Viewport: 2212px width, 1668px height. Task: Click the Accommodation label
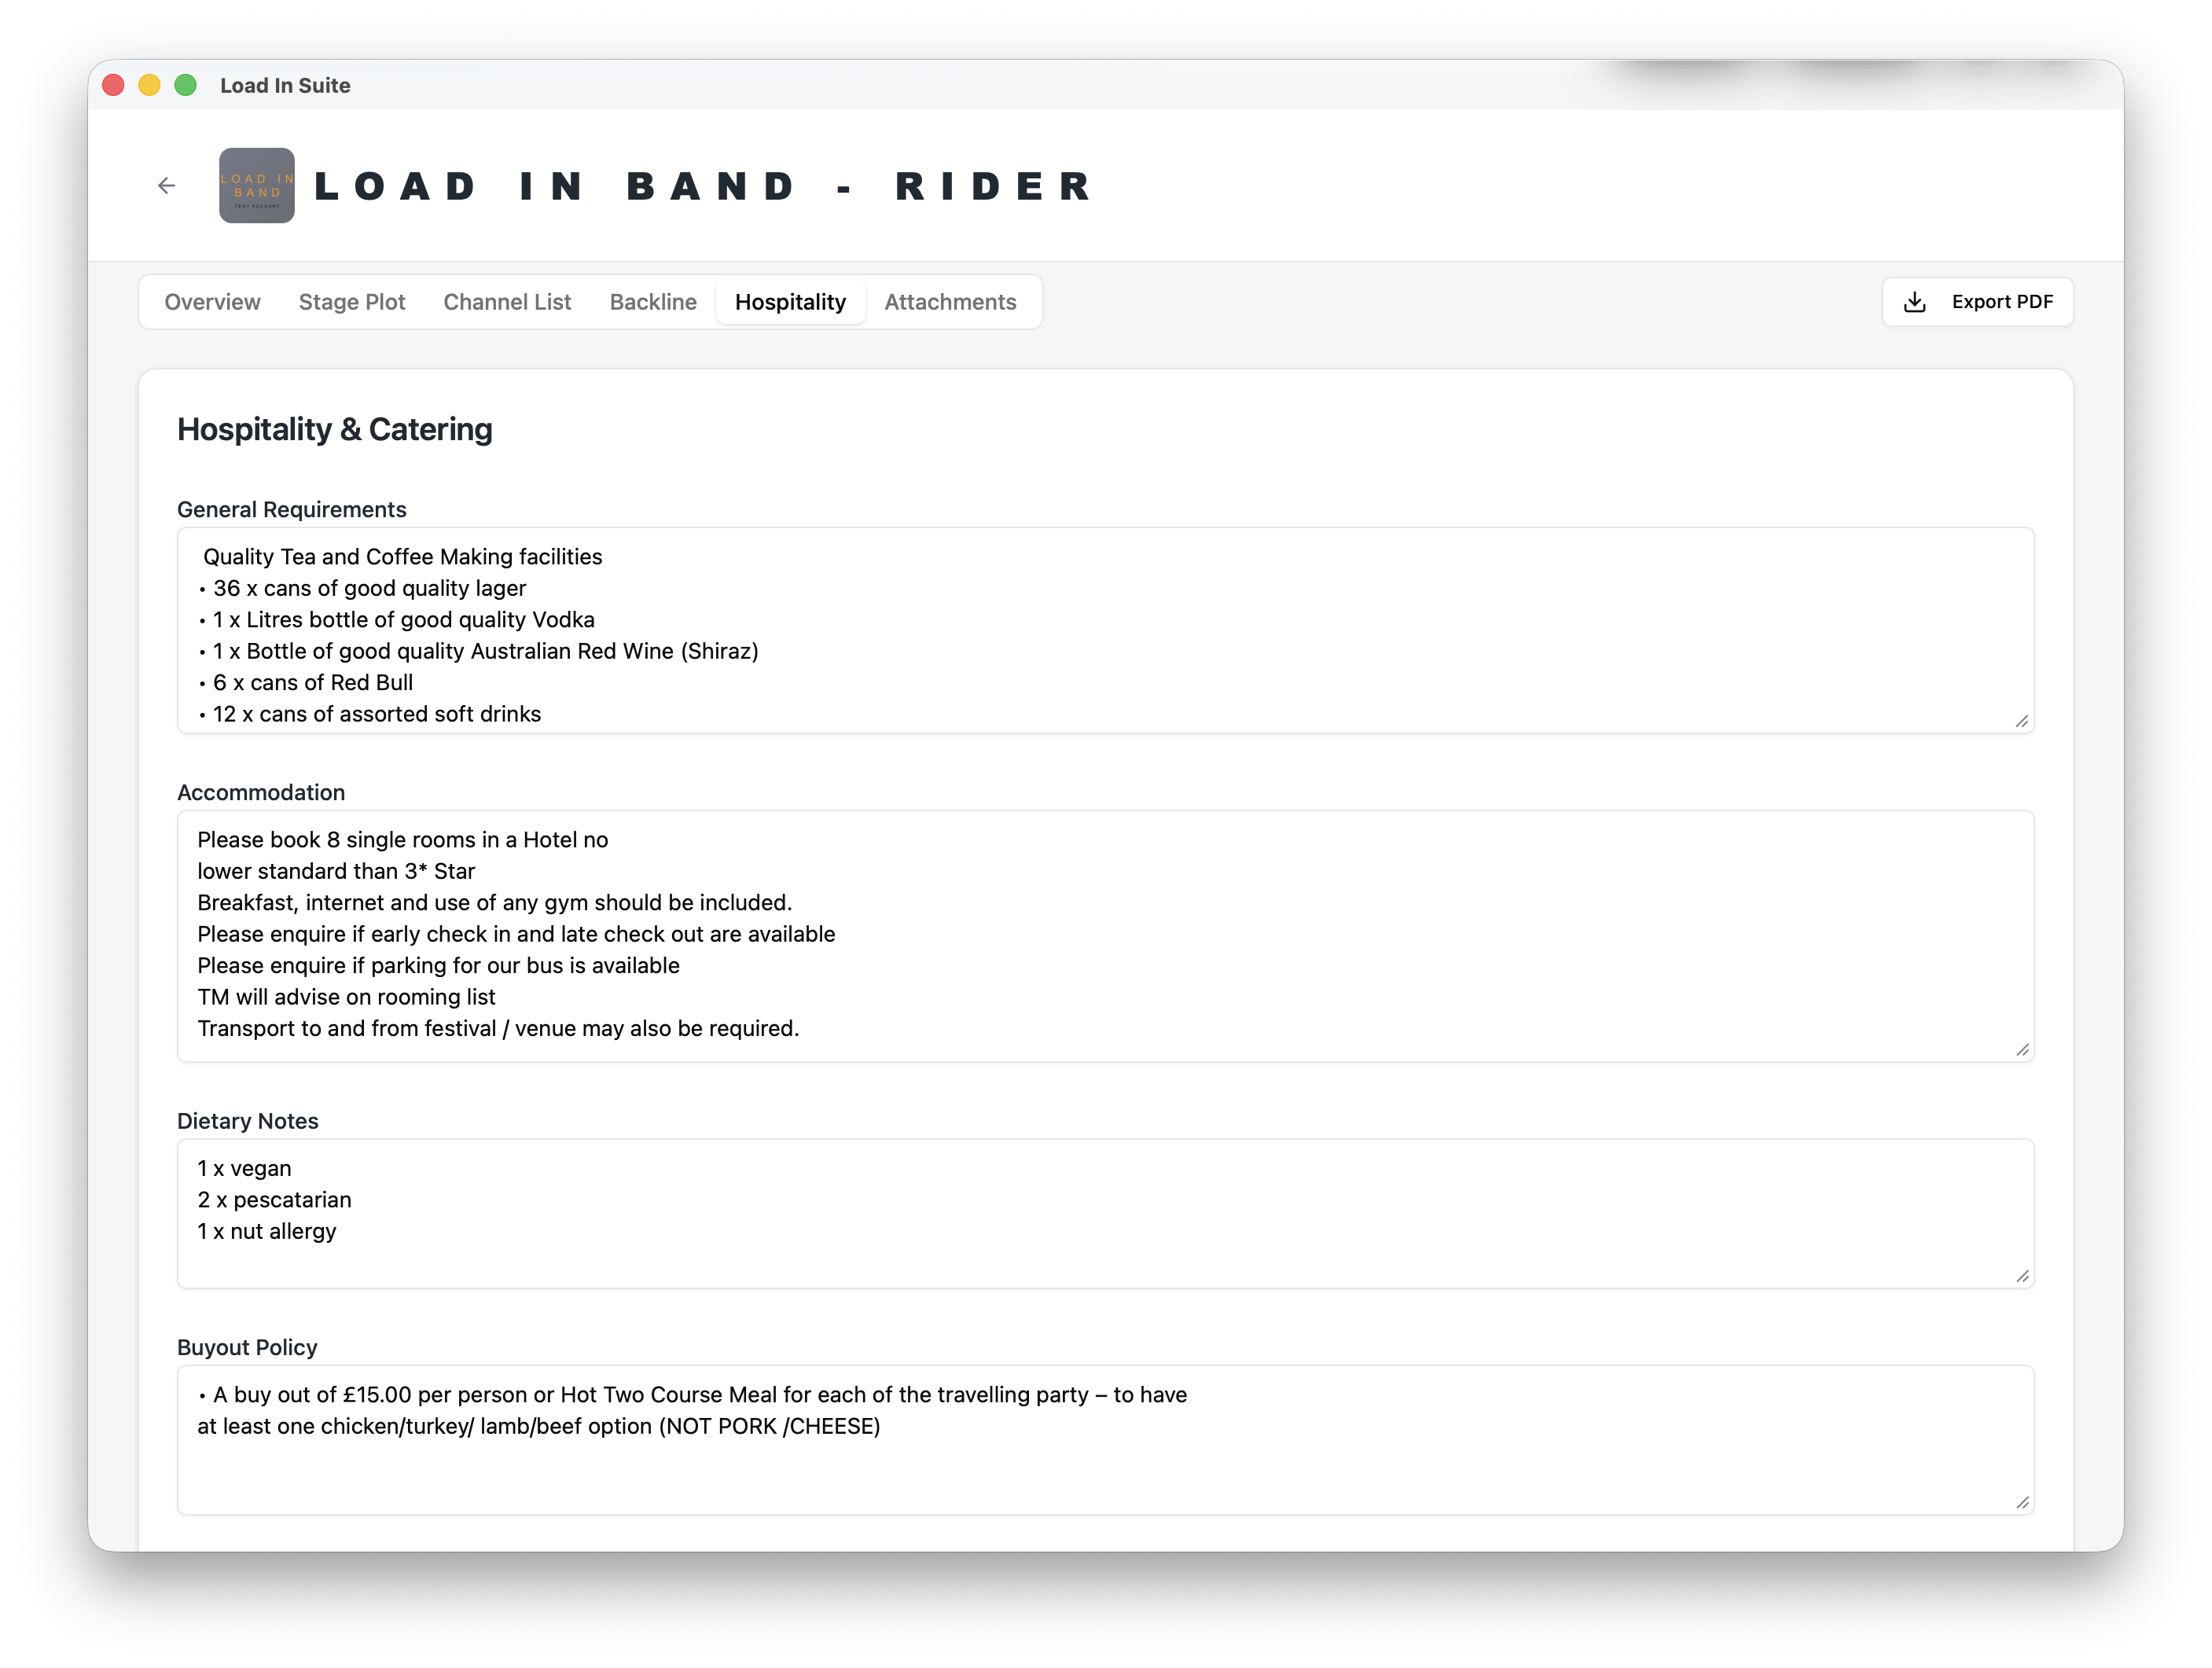click(261, 793)
